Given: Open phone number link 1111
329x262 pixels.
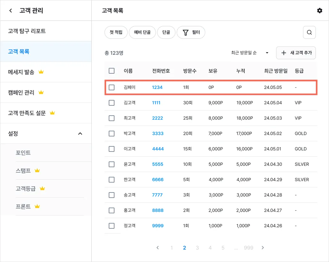Looking at the screenshot, I should click(x=156, y=103).
